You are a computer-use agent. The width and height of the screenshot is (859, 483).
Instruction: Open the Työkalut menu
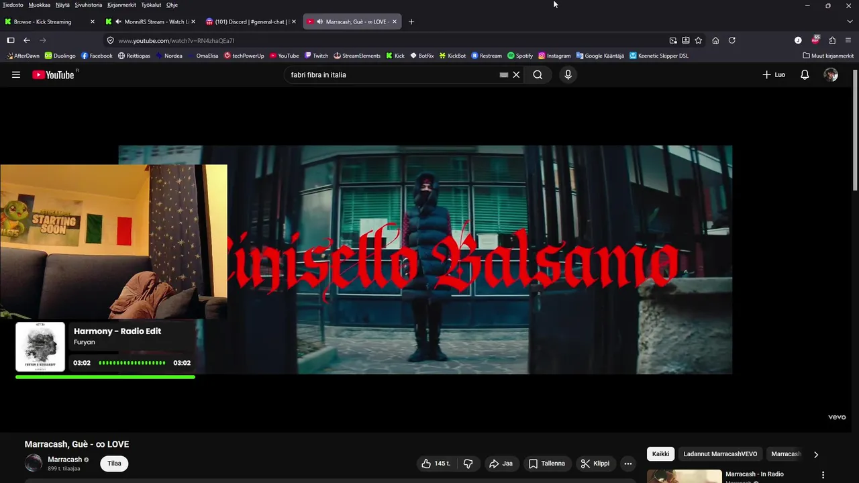[151, 5]
